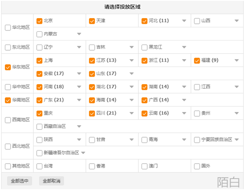Toggle the 华东地区 region checkbox

pyautogui.click(x=8, y=67)
